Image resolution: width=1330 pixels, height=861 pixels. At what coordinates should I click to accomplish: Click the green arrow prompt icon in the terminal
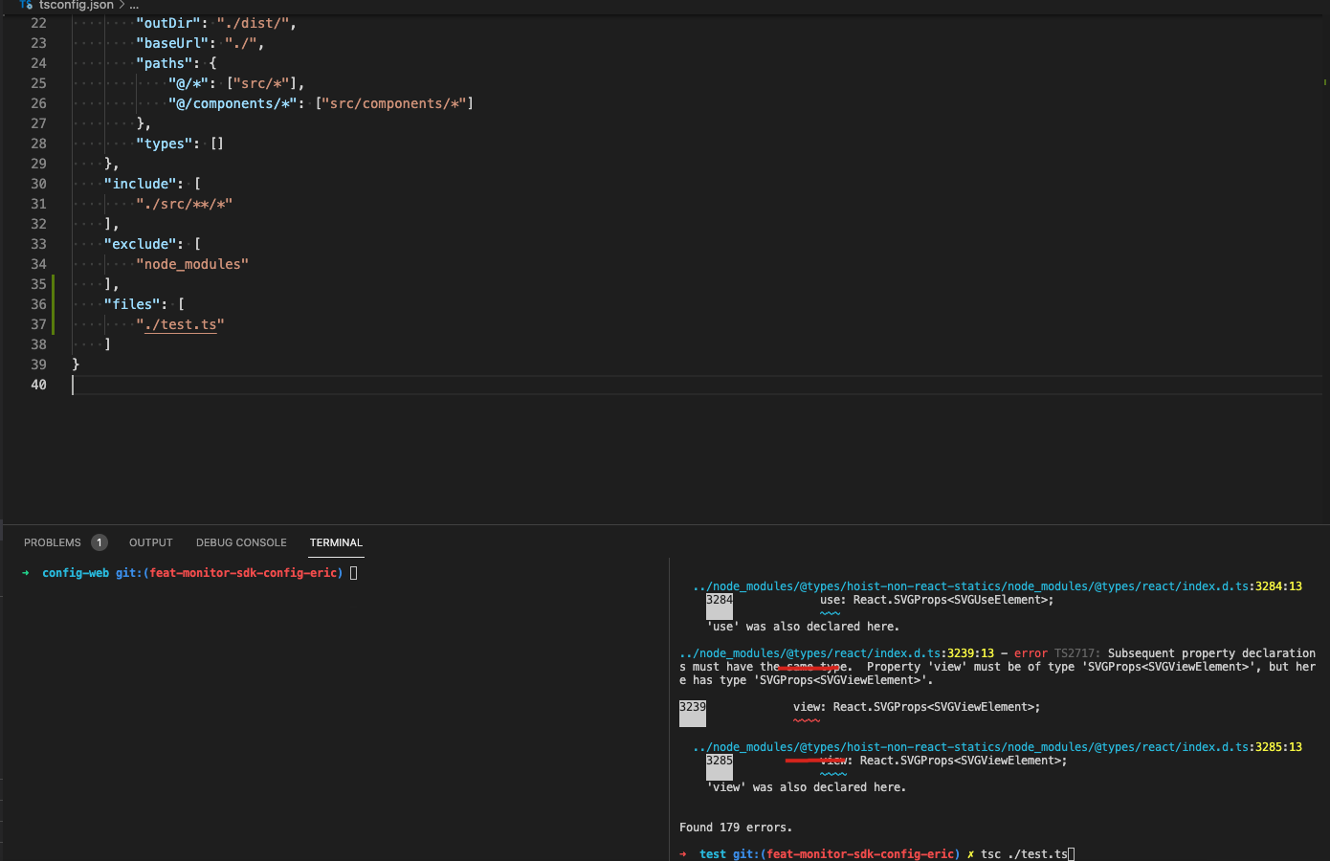[24, 572]
